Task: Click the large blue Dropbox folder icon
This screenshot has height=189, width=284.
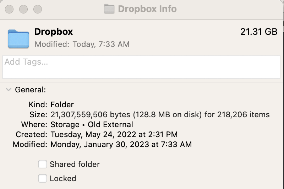Action: click(x=18, y=39)
